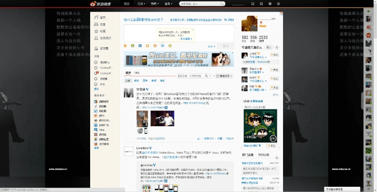Viewport: 377px width, 192px height.
Task: Click the search magnifier in top search box
Action: coord(221,3)
